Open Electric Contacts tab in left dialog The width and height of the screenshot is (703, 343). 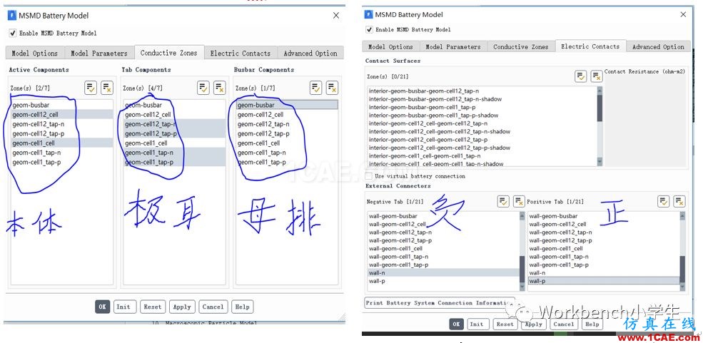click(x=241, y=53)
